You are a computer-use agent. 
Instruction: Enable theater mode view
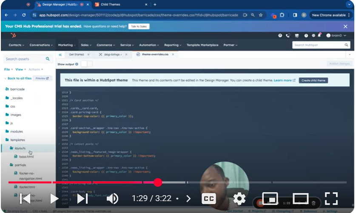tap(300, 198)
